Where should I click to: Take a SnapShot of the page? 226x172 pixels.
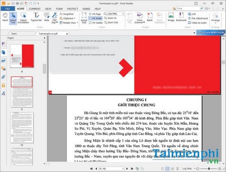[66, 14]
